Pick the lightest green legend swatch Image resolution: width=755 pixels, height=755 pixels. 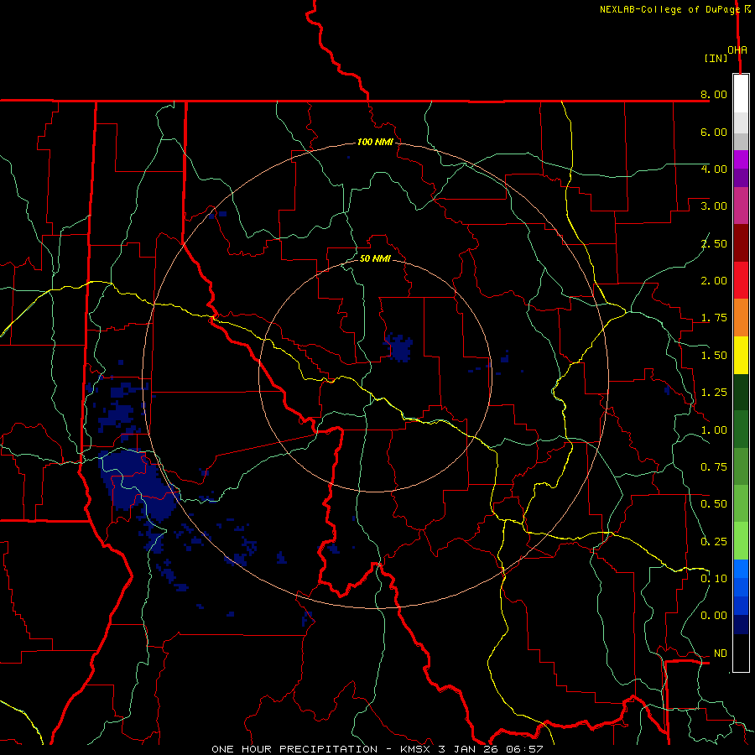[741, 541]
